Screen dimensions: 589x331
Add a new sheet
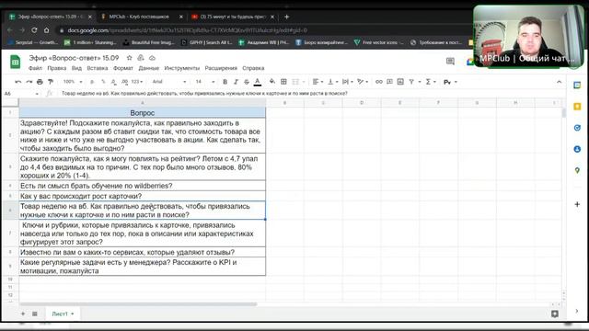tap(23, 314)
